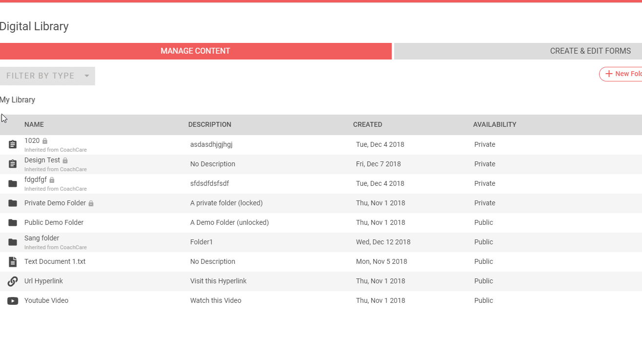Image resolution: width=642 pixels, height=356 pixels.
Task: Click the Public Demo Folder's folder icon
Action: [x=13, y=222]
